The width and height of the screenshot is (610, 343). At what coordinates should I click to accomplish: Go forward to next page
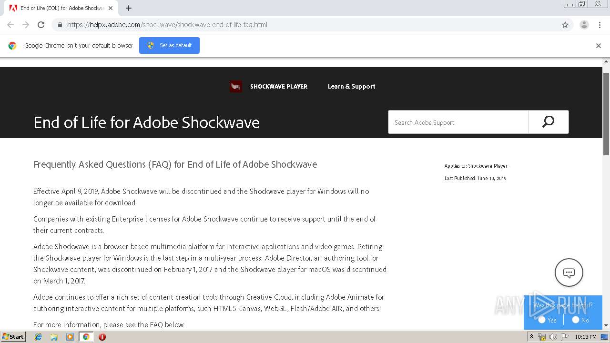click(x=26, y=25)
